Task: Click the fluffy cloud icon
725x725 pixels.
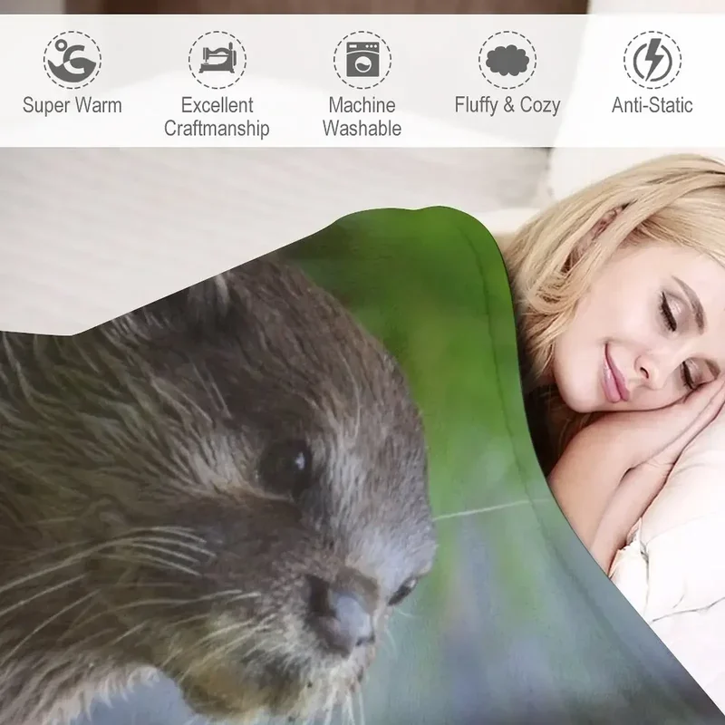Action: click(507, 60)
